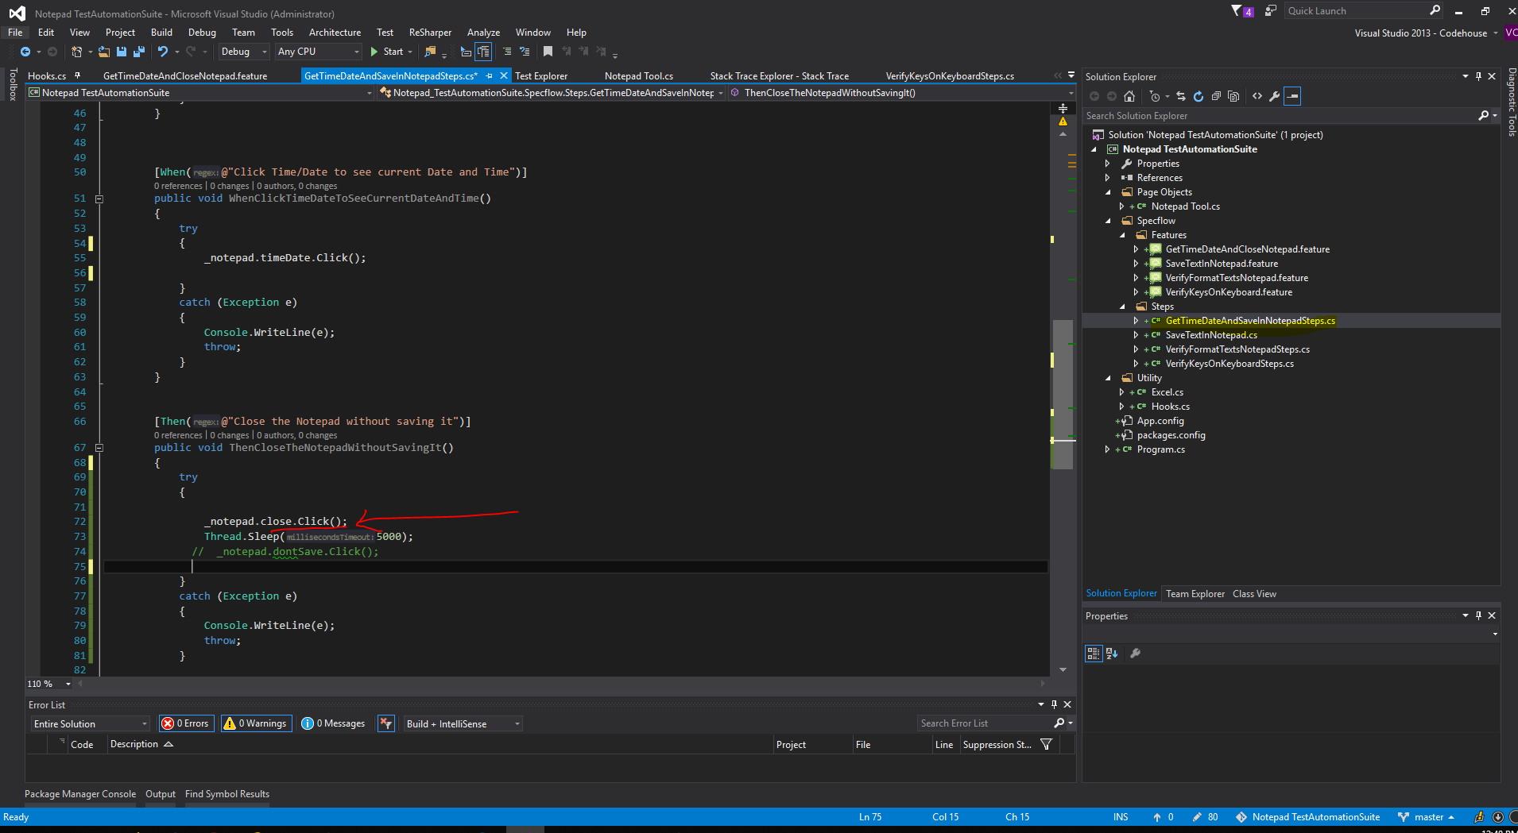Click the Search Solution Explorer field

tap(1280, 116)
